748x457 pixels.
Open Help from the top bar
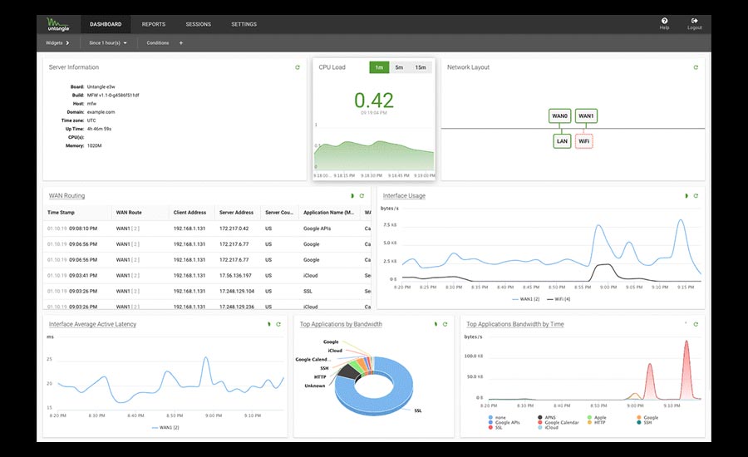tap(664, 23)
